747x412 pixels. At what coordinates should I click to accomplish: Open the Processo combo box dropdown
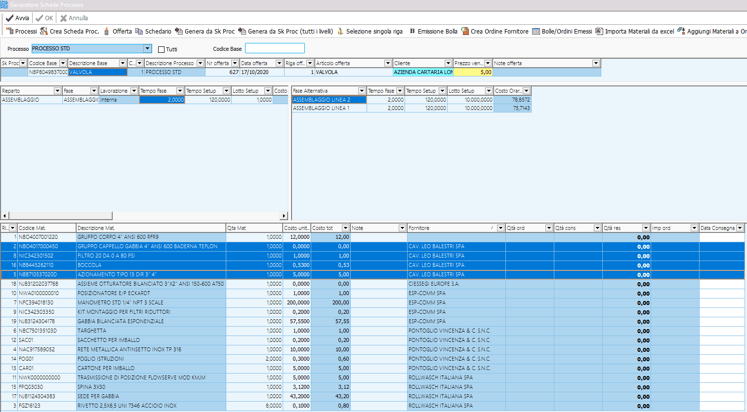pyautogui.click(x=147, y=48)
